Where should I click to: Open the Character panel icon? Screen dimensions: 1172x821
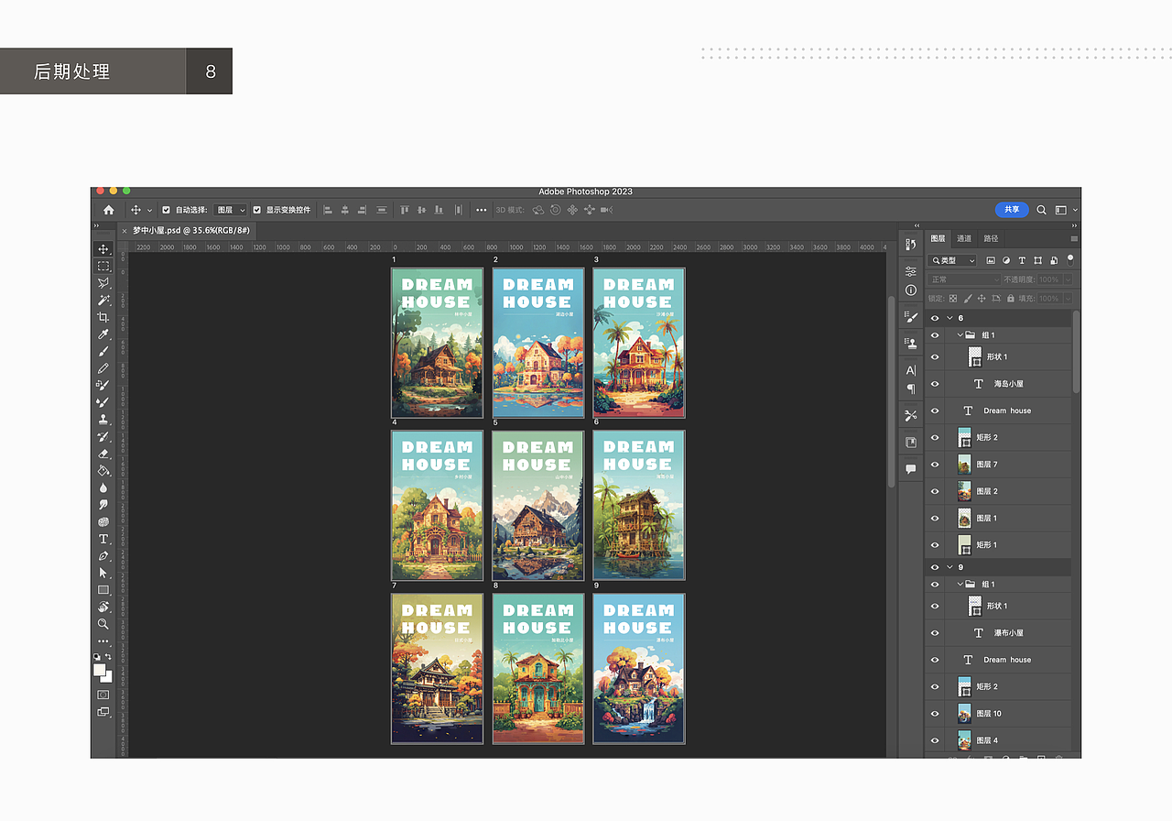tap(910, 370)
